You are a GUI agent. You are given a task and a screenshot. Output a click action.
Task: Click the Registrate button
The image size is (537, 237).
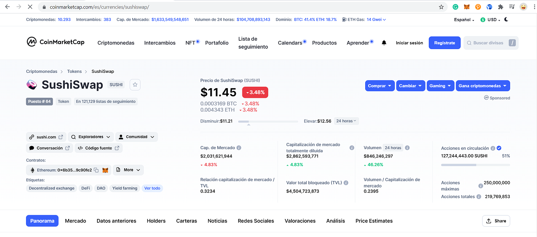coord(445,43)
